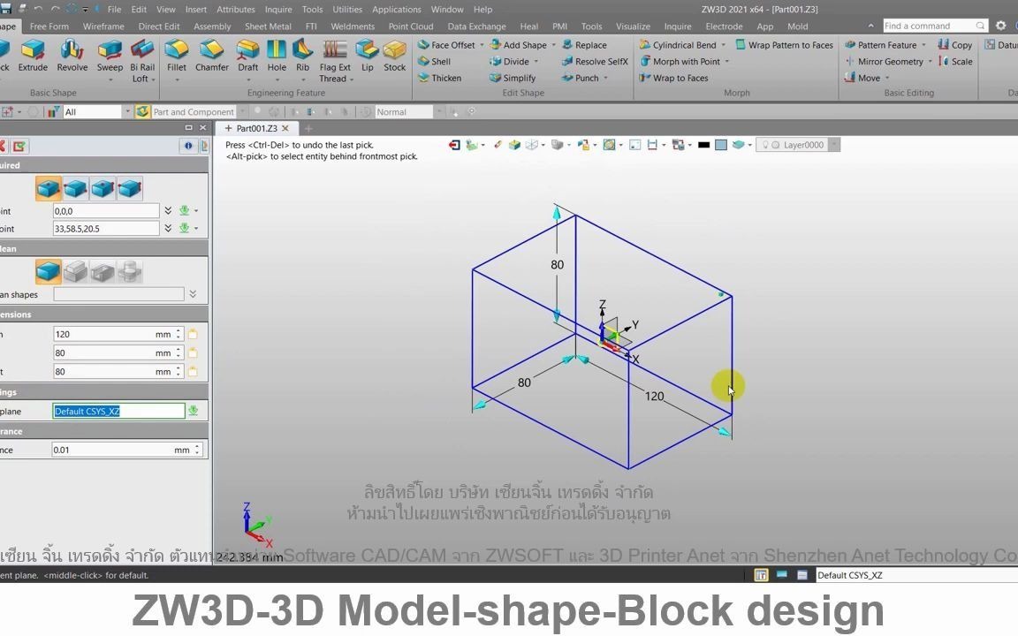Switch to the Sheet Metal ribbon tab
This screenshot has width=1018, height=636.
pos(268,26)
